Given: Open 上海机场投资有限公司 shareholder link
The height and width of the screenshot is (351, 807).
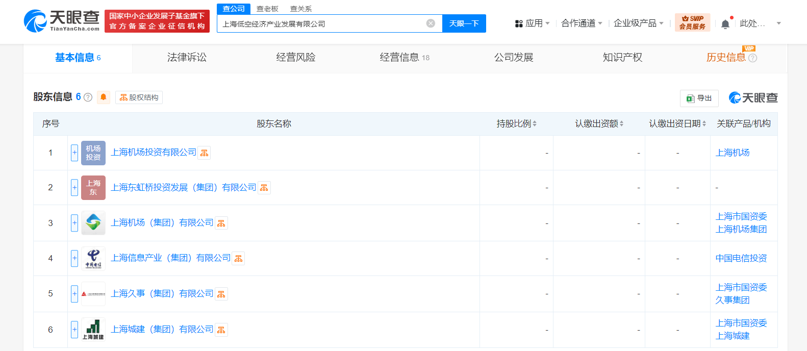Looking at the screenshot, I should point(154,153).
